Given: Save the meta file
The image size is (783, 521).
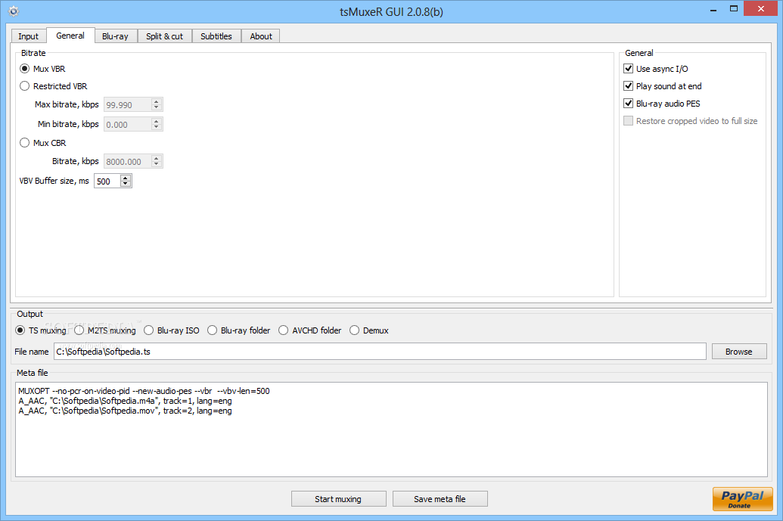Looking at the screenshot, I should click(x=440, y=498).
